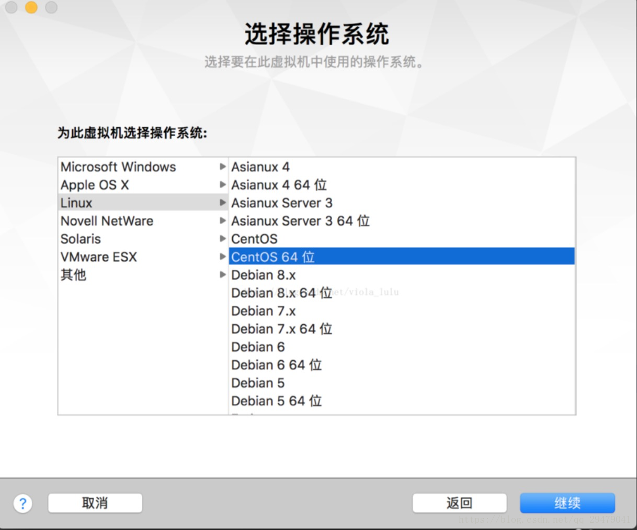Screen dimensions: 637x530
Task: Expand arrow next to Solaris
Action: [x=223, y=238]
